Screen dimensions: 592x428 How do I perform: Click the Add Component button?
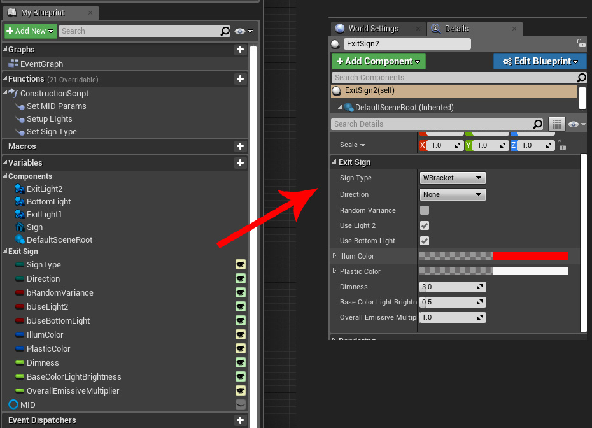(378, 61)
